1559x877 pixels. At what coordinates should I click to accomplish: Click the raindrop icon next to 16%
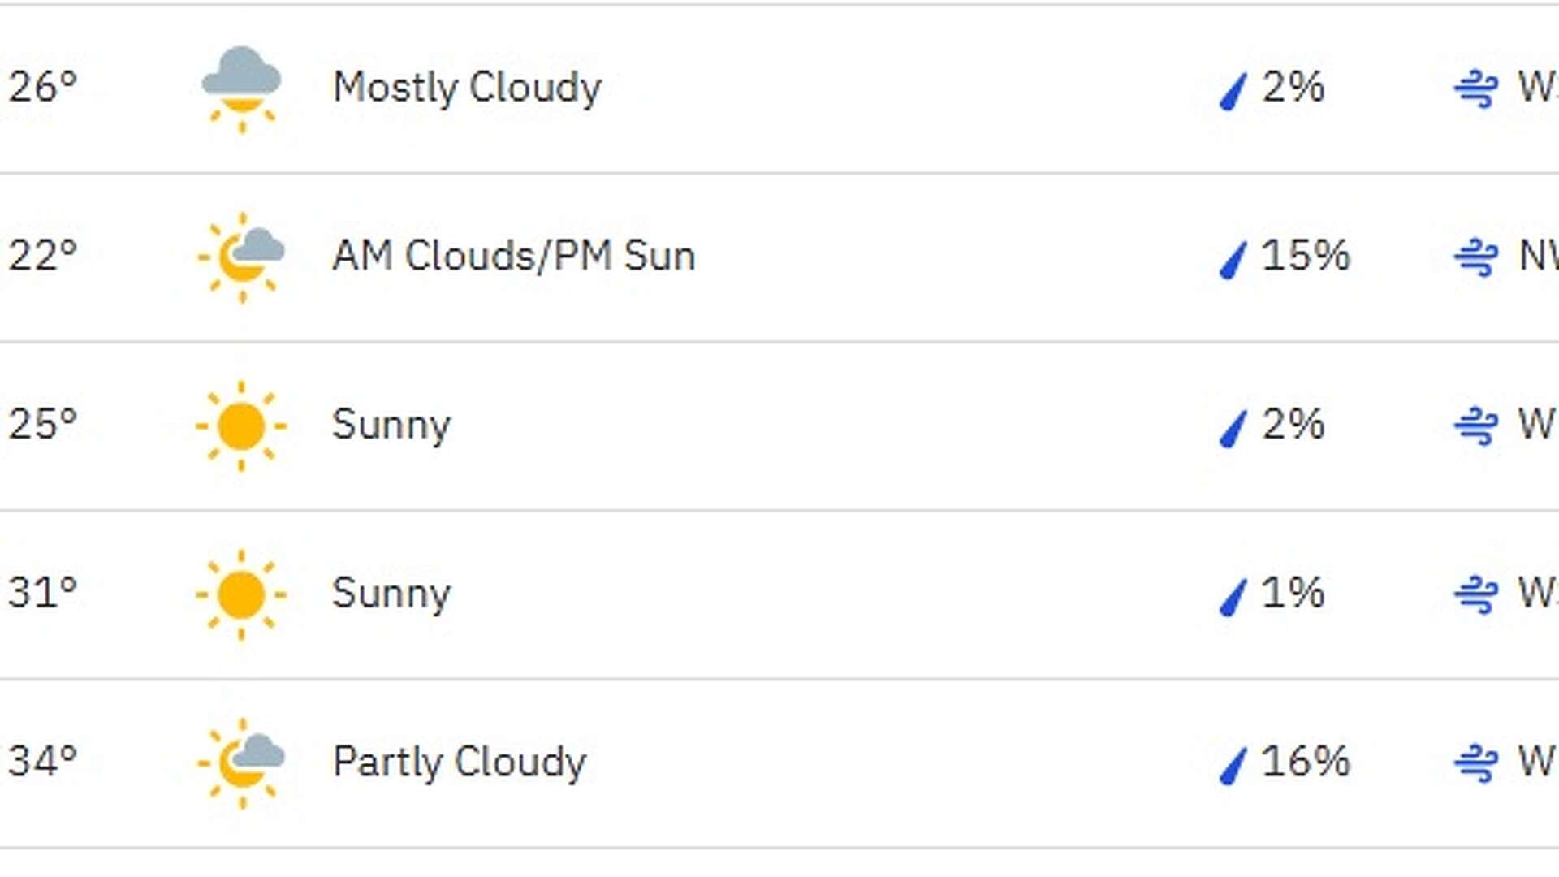[1233, 766]
